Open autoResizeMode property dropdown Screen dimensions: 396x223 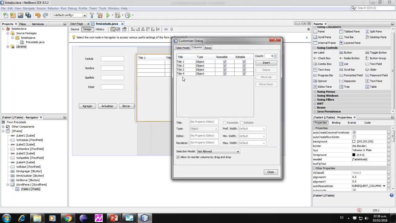coord(384,186)
